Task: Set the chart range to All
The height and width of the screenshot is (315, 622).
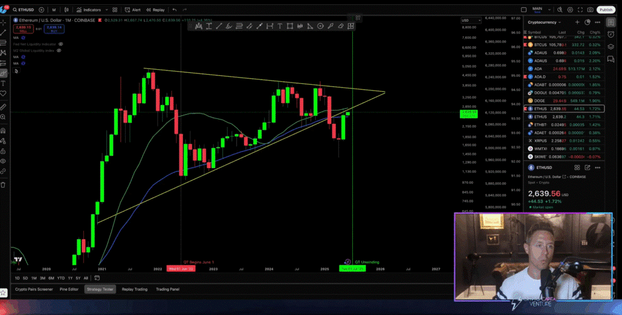Action: (x=86, y=278)
